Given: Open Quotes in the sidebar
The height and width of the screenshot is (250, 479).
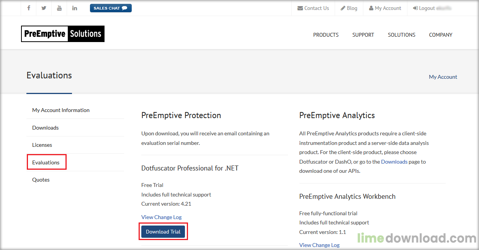Looking at the screenshot, I should click(x=41, y=180).
